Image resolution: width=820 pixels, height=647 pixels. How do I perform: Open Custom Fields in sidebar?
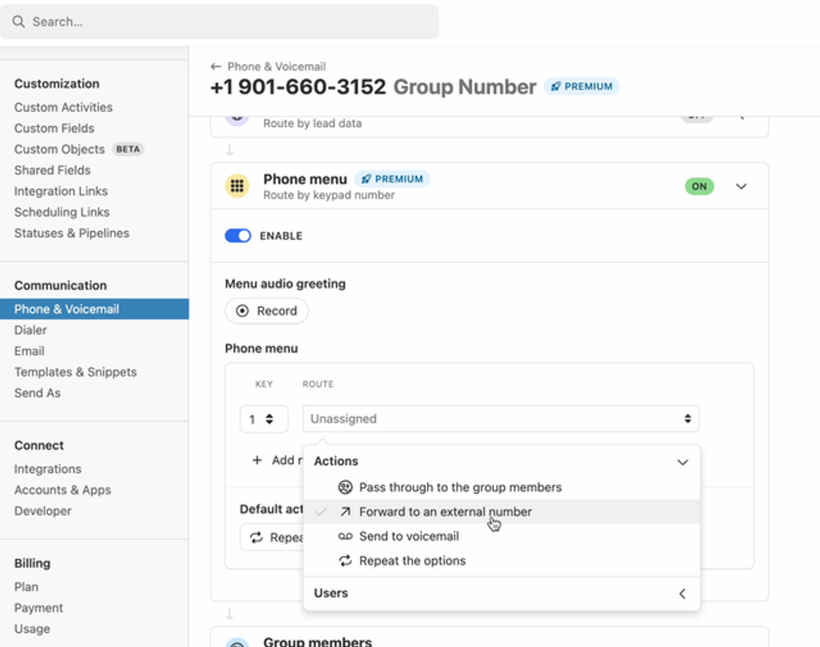point(54,128)
